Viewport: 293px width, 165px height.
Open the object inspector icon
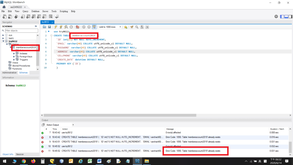click(x=16, y=17)
